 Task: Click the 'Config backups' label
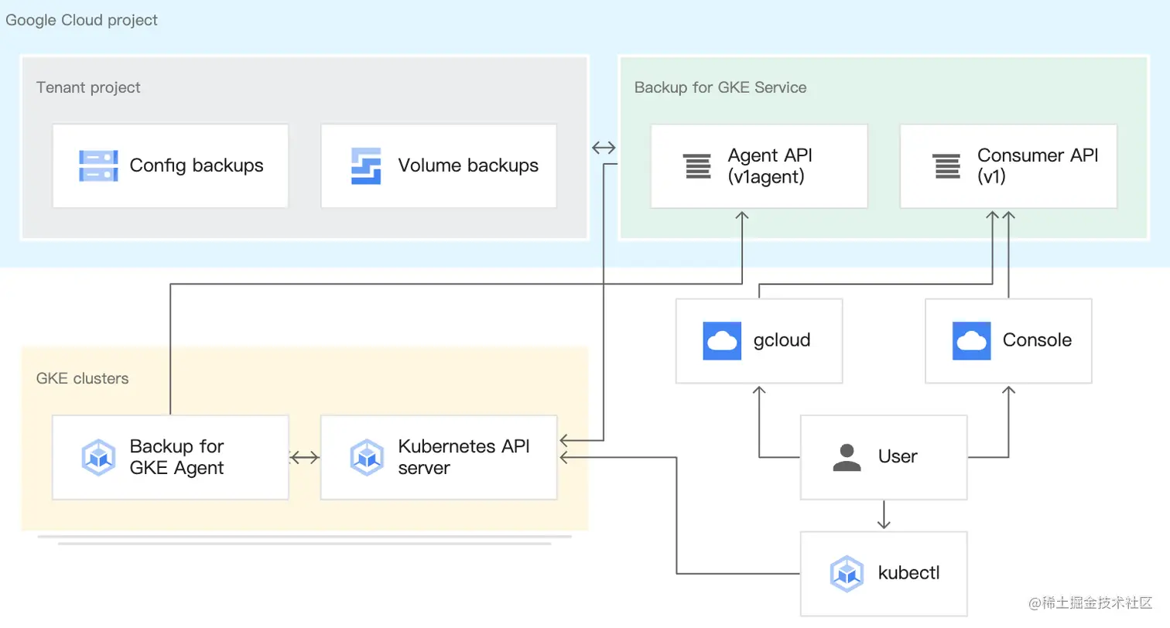[197, 166]
